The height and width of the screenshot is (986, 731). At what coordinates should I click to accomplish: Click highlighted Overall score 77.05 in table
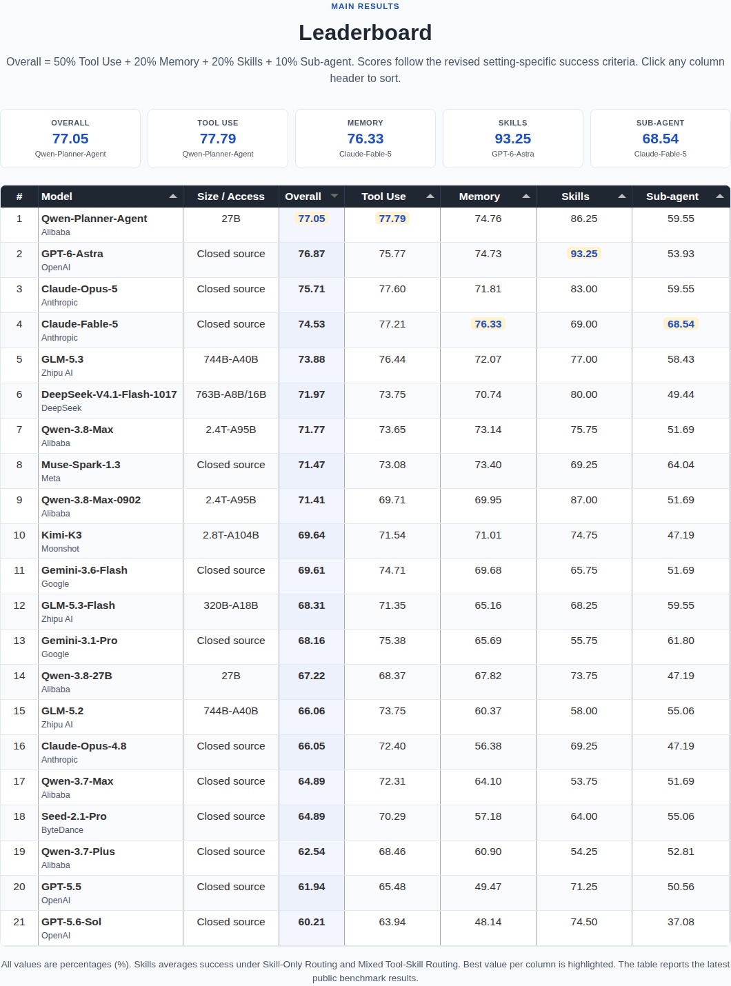click(x=312, y=219)
